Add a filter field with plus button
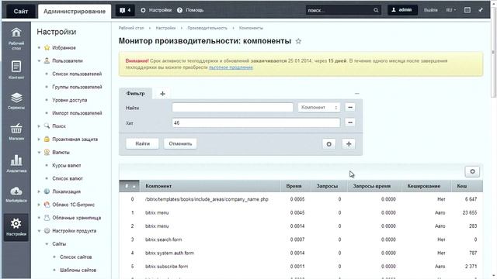The height and width of the screenshot is (279, 497). click(x=349, y=144)
